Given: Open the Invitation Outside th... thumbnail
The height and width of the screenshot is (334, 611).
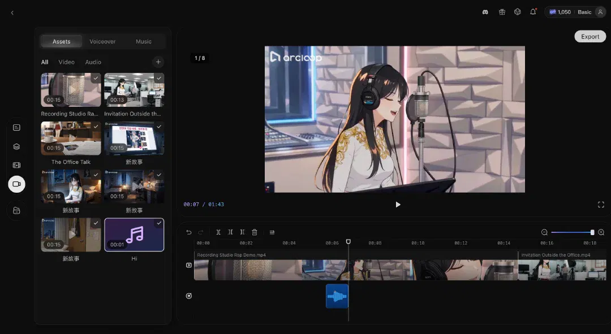Looking at the screenshot, I should pos(134,89).
